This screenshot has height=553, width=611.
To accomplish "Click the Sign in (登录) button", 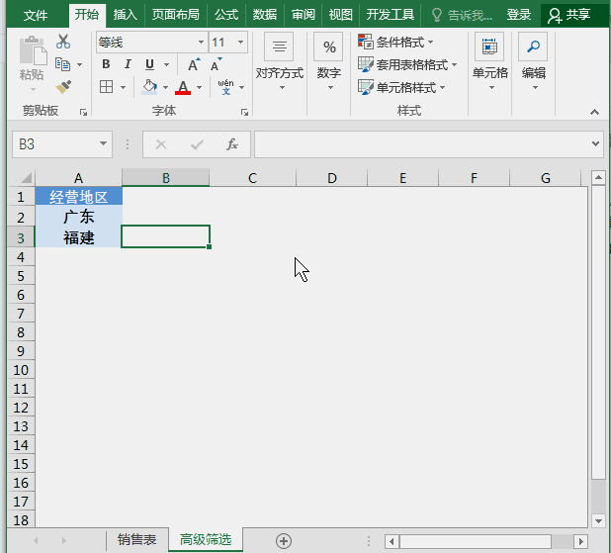I will pyautogui.click(x=519, y=15).
